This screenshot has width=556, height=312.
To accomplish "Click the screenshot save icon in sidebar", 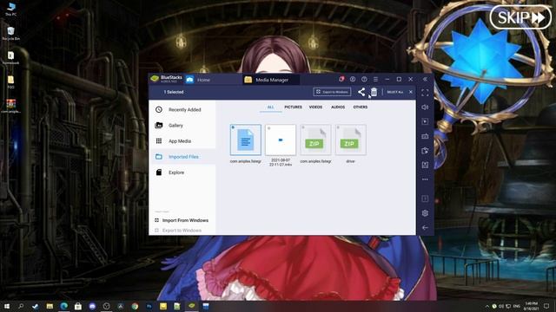I will coord(425,165).
